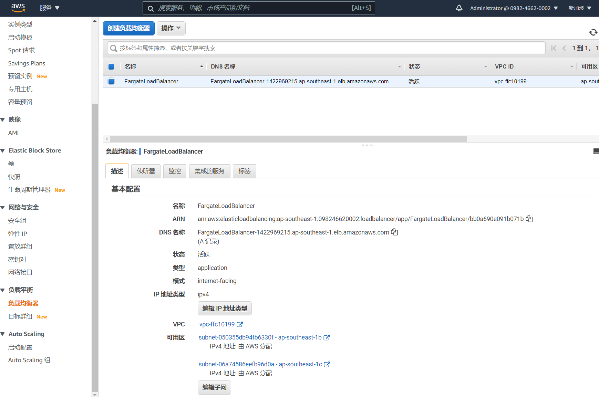Viewport: 599px width, 397px height.
Task: Click the horizontal table scrollbar
Action: pos(289,139)
